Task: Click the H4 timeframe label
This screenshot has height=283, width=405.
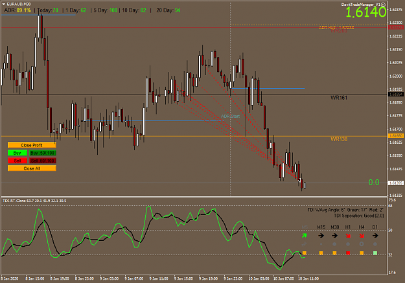Action: coord(362,227)
